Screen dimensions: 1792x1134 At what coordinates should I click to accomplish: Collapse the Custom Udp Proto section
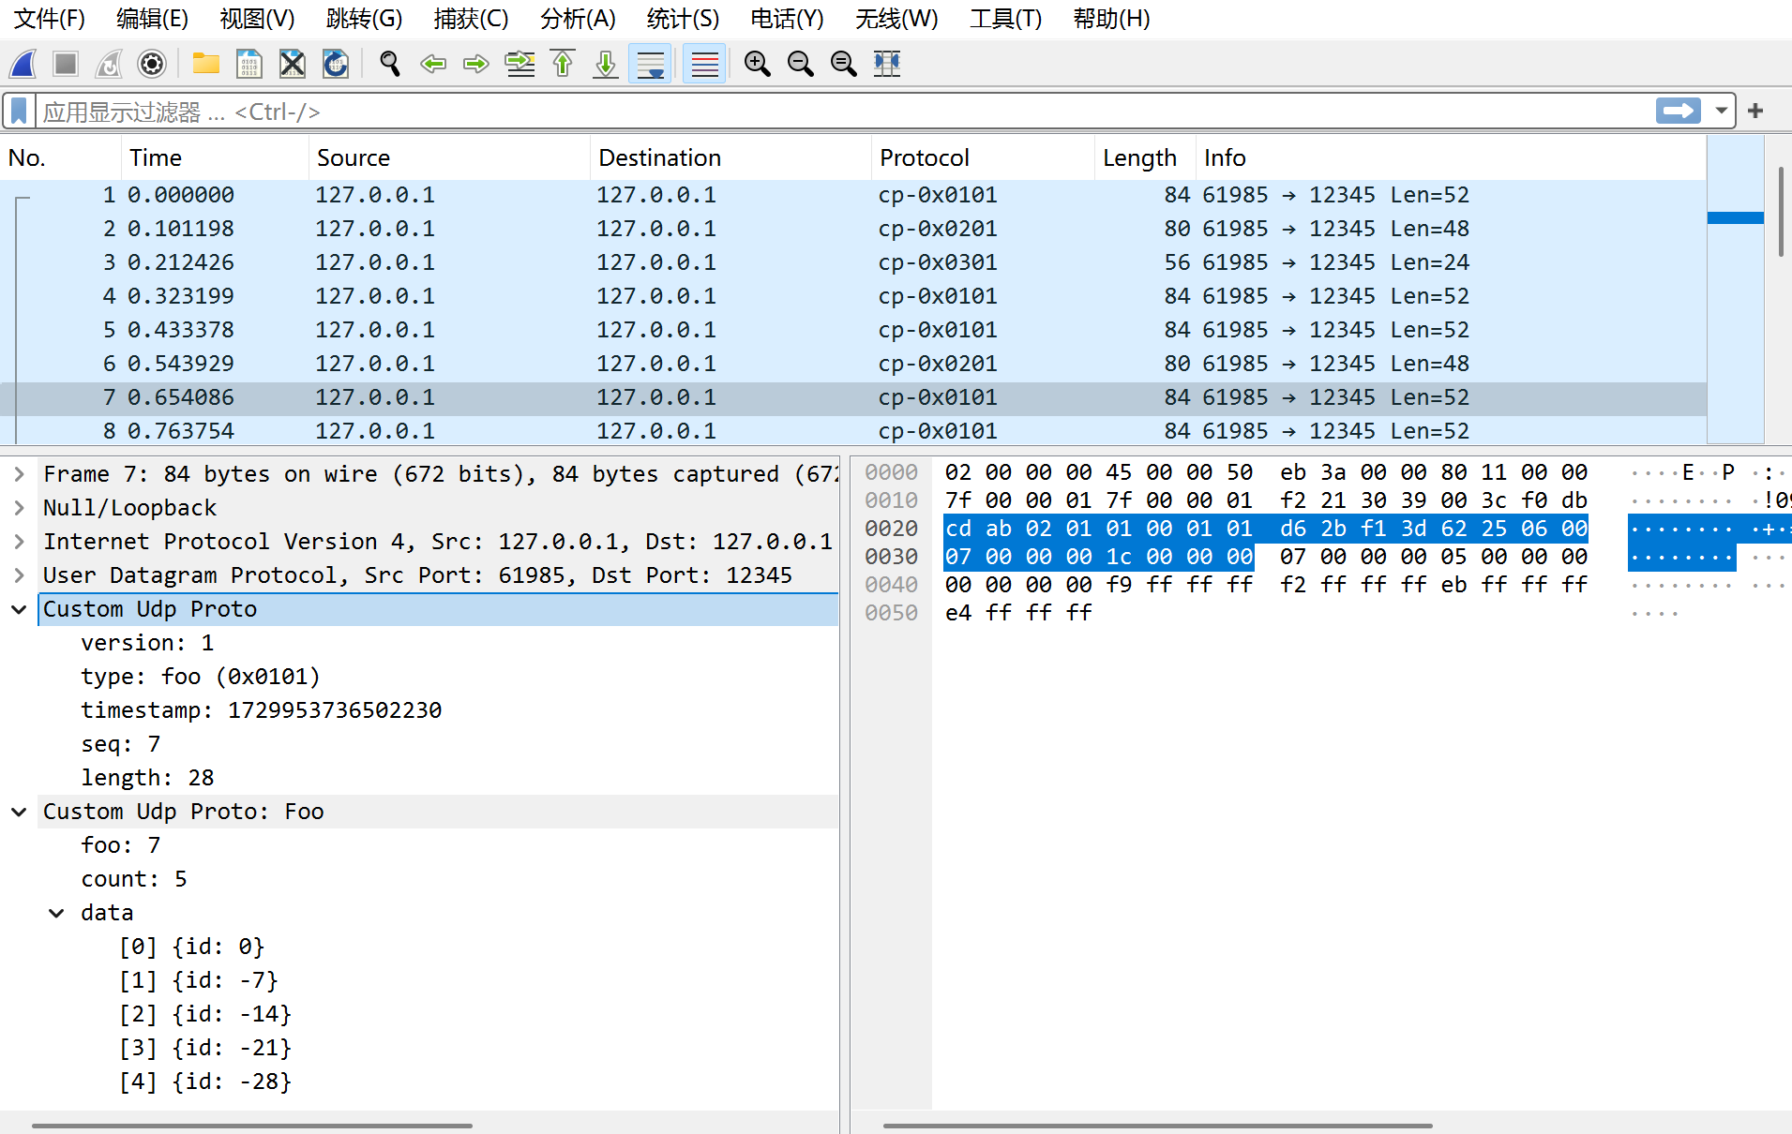19,609
